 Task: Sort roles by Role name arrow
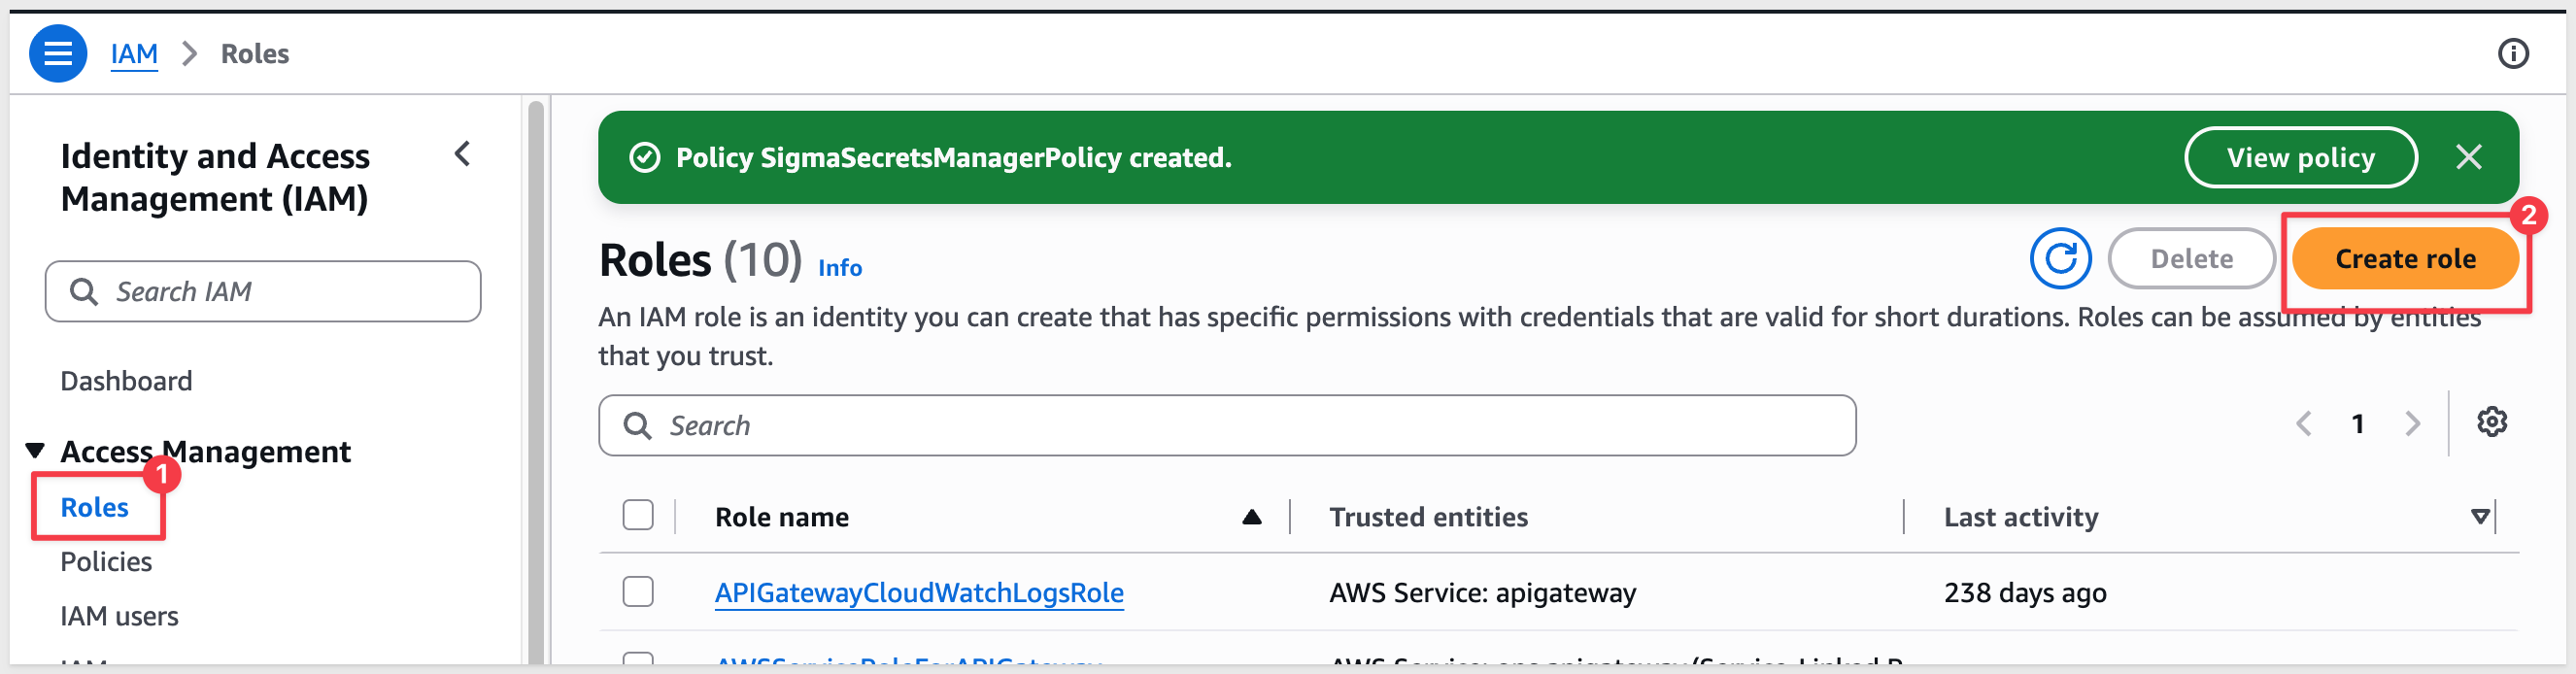tap(1251, 517)
